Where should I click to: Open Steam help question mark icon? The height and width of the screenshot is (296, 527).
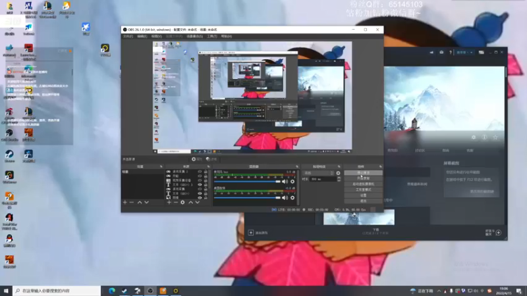[x=451, y=53]
